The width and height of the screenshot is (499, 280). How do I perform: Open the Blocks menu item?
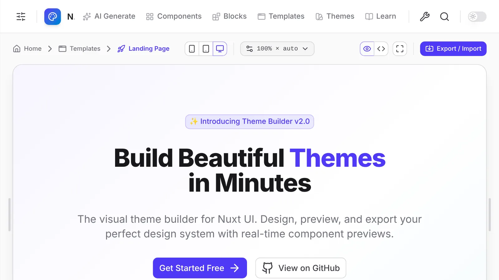(230, 16)
